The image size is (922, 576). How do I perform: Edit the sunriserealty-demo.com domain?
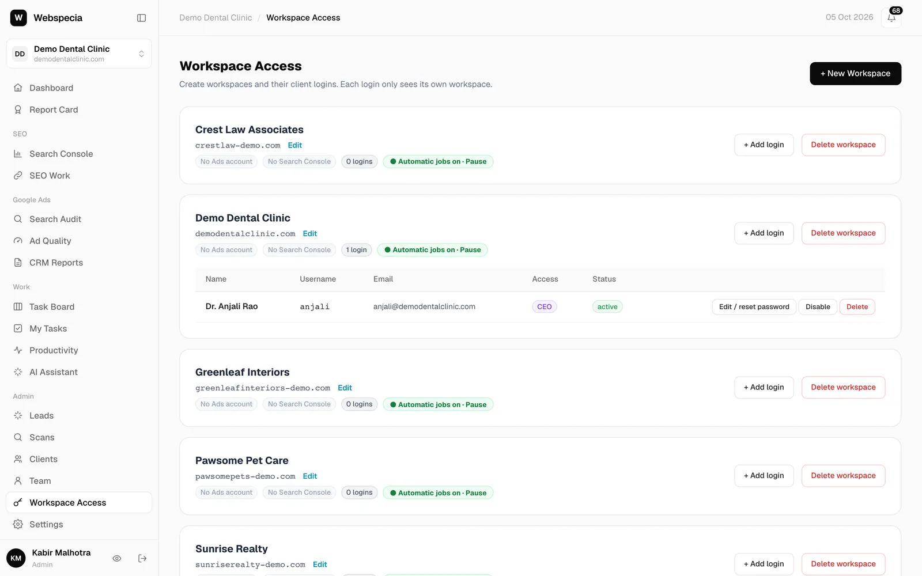click(x=320, y=564)
